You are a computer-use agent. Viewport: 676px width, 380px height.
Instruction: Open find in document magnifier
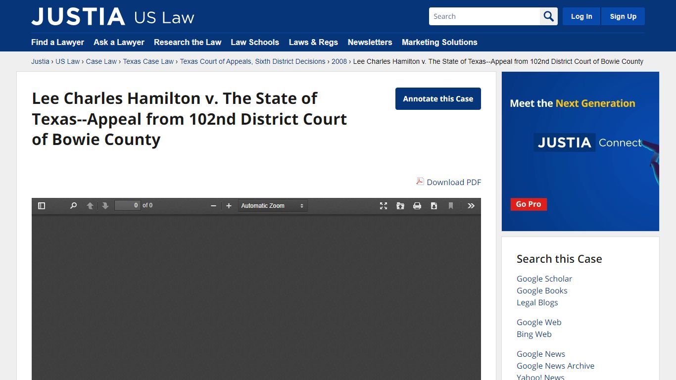pyautogui.click(x=73, y=206)
